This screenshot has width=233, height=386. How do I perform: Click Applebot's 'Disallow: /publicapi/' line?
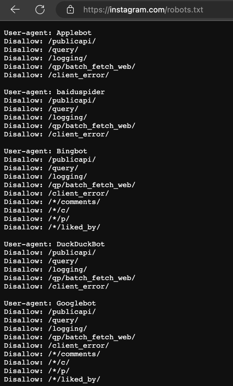(50, 41)
